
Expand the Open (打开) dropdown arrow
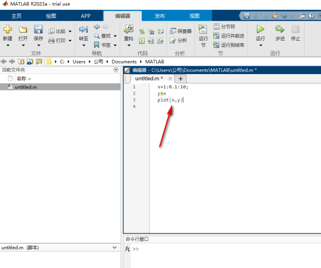coord(23,45)
